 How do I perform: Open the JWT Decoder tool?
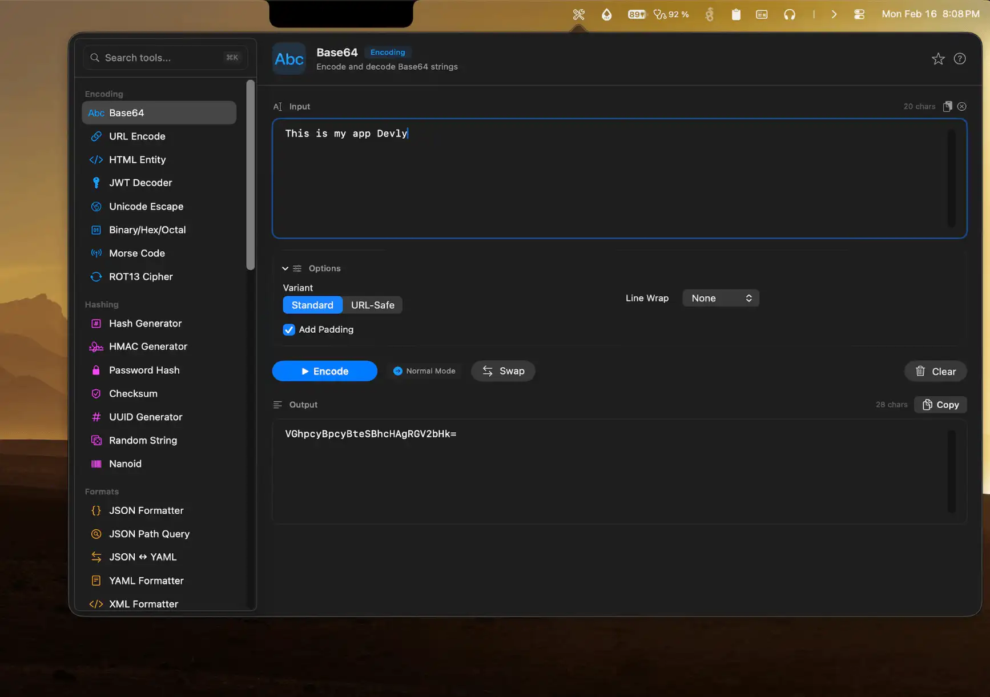pyautogui.click(x=140, y=183)
